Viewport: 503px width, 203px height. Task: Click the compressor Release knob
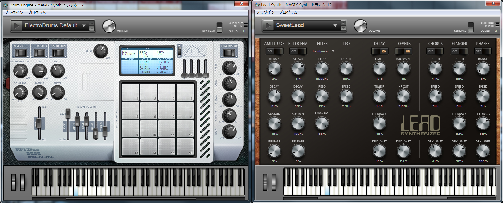pos(229,116)
